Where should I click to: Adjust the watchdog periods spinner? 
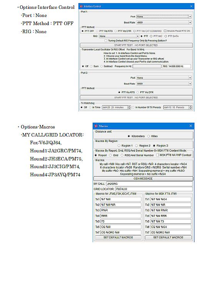click(190, 107)
